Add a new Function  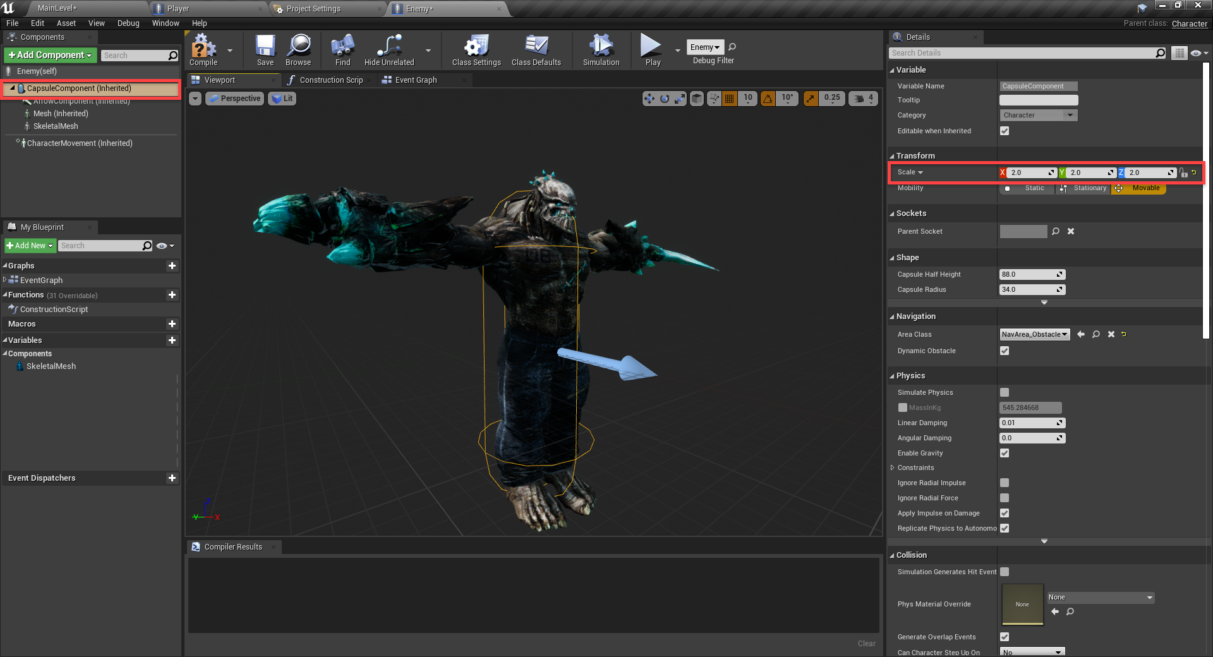click(x=172, y=295)
